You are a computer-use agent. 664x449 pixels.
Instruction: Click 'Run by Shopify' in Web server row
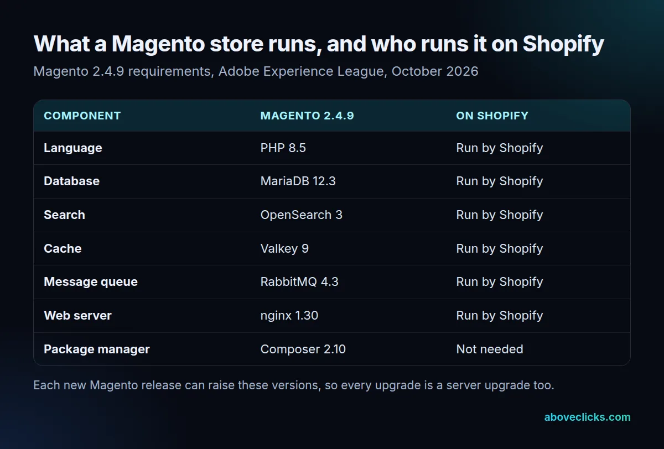(499, 316)
